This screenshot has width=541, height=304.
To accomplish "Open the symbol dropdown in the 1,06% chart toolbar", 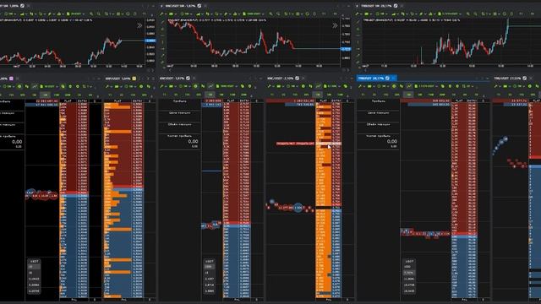I will (x=75, y=14).
